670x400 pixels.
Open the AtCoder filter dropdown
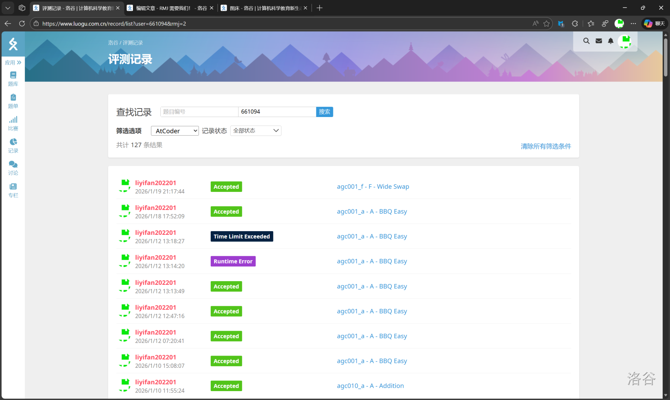pyautogui.click(x=175, y=131)
